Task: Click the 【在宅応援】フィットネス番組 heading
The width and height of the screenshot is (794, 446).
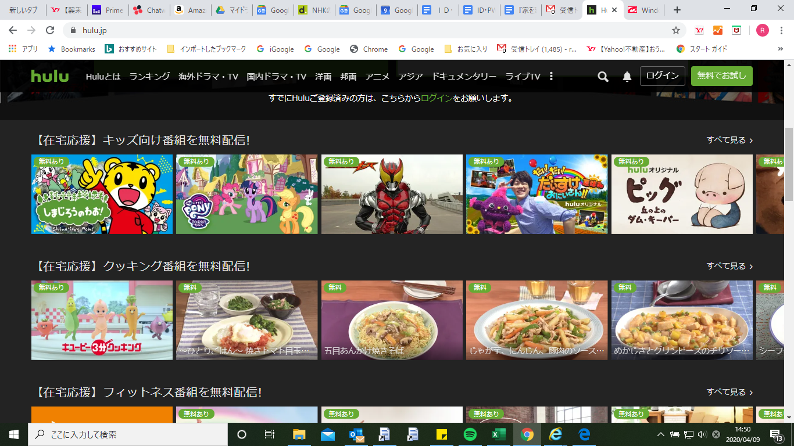Action: tap(148, 392)
